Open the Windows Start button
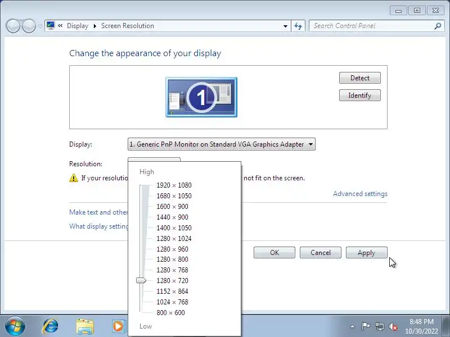This screenshot has width=450, height=337. point(15,326)
